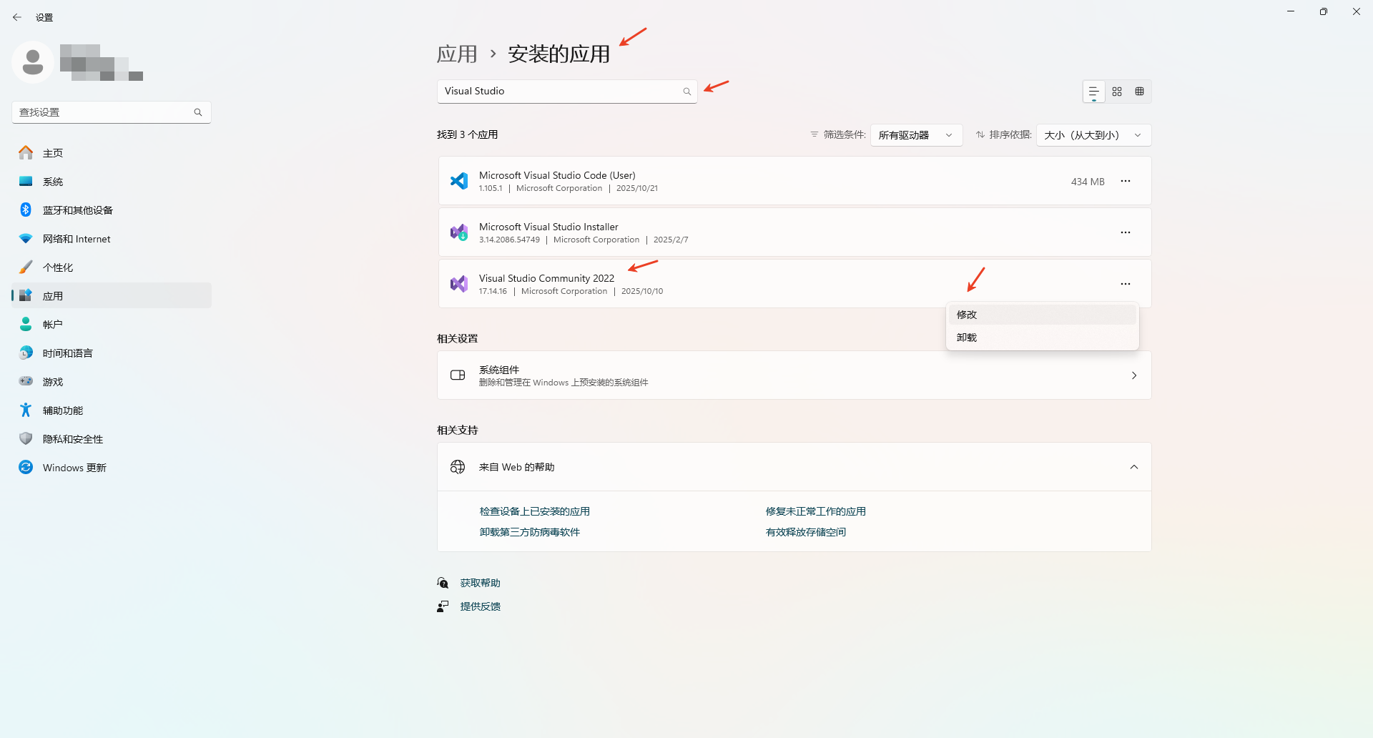Screen dimensions: 1373x738
Task: Open 网络和 Internet settings
Action: [x=112, y=239]
